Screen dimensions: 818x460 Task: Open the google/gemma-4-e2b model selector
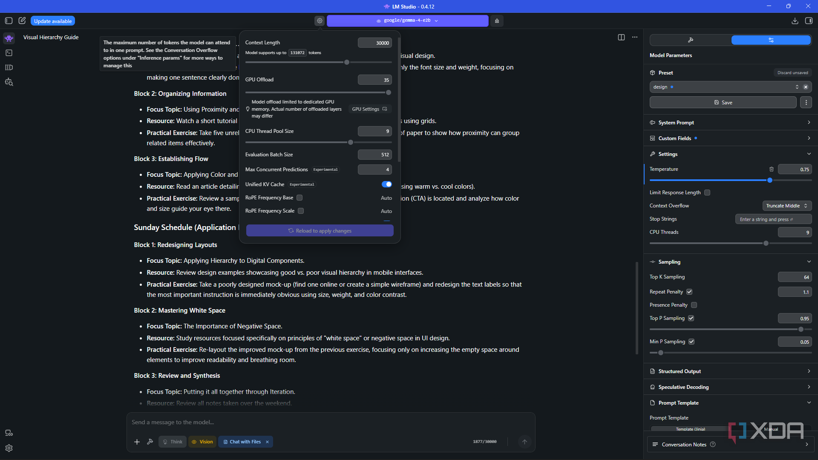tap(408, 21)
